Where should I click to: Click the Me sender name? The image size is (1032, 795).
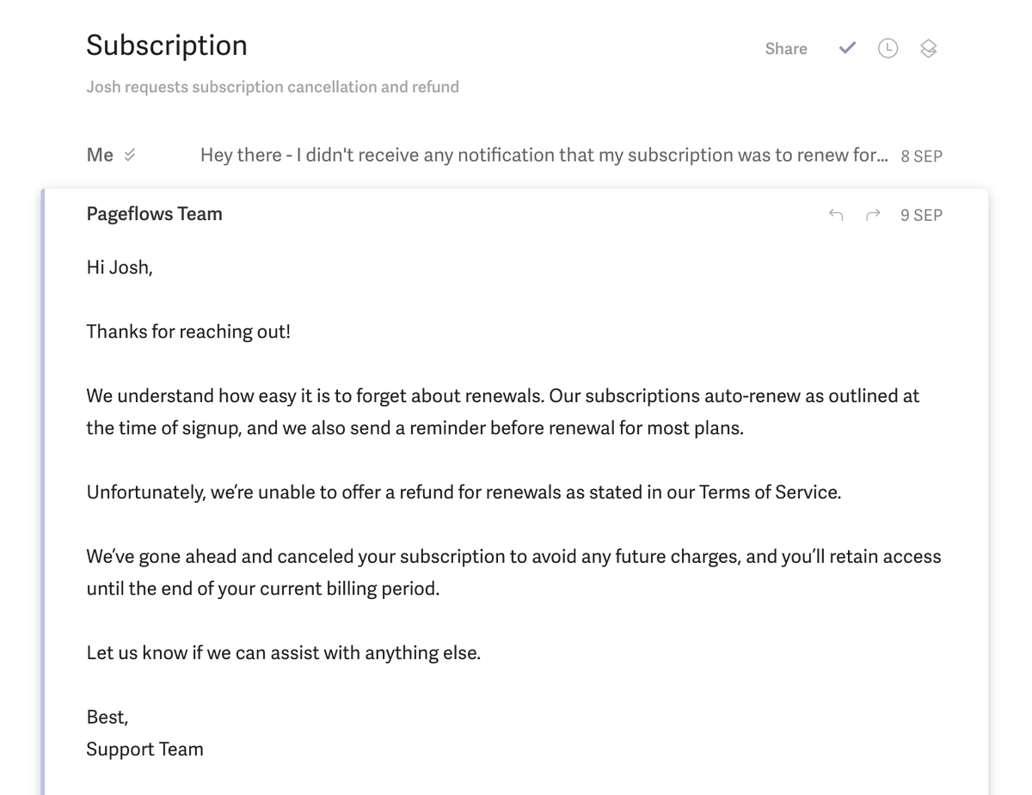100,155
